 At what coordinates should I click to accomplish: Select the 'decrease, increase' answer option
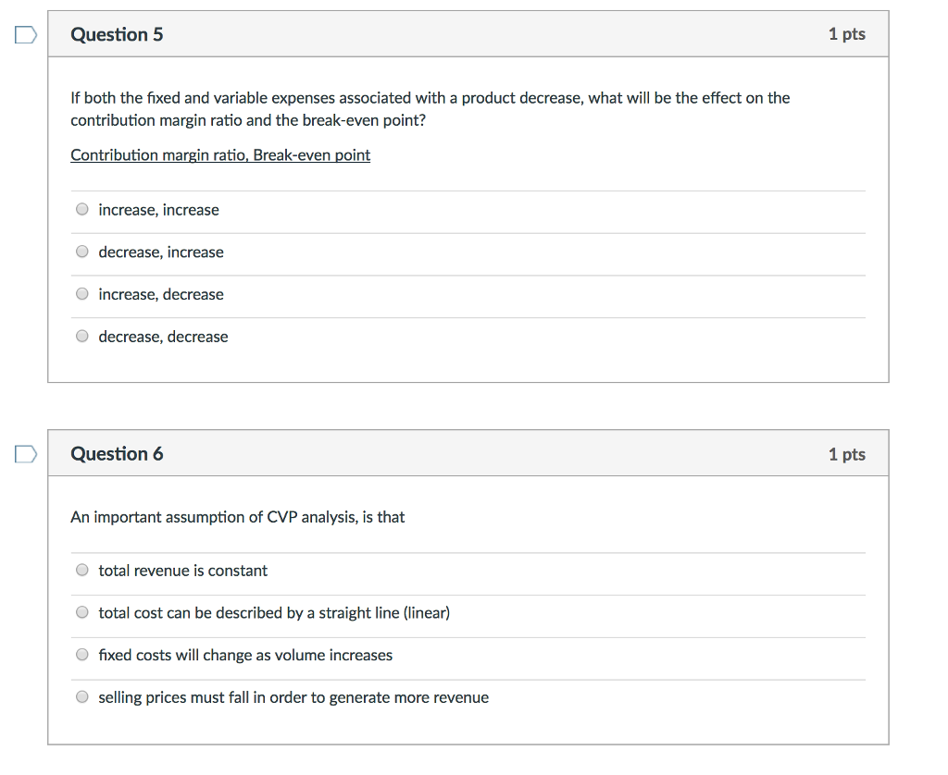click(81, 251)
